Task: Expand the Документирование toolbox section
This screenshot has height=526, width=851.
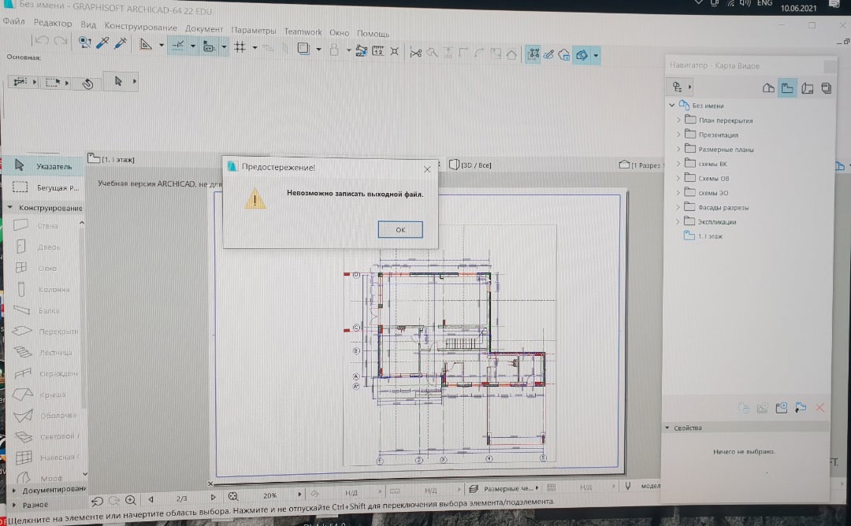Action: (x=13, y=490)
